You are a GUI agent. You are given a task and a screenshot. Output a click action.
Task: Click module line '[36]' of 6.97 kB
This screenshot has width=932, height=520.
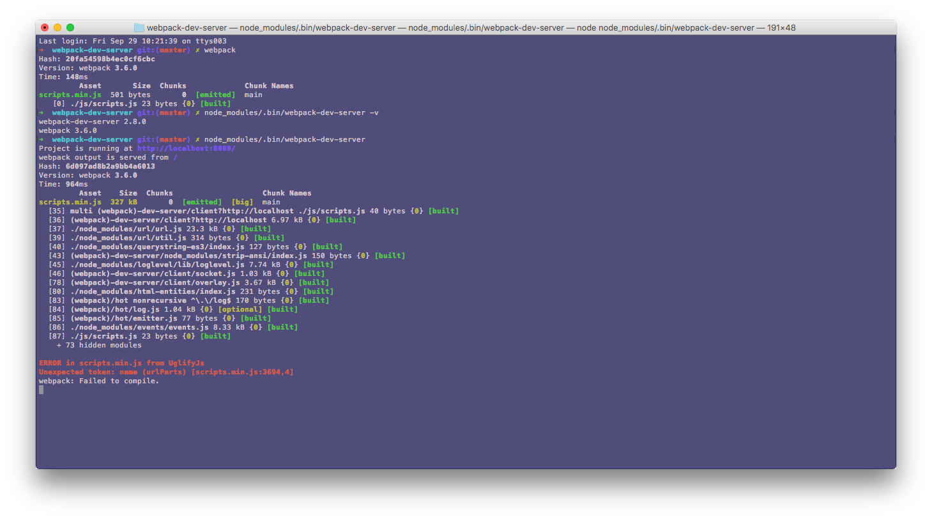tap(202, 220)
